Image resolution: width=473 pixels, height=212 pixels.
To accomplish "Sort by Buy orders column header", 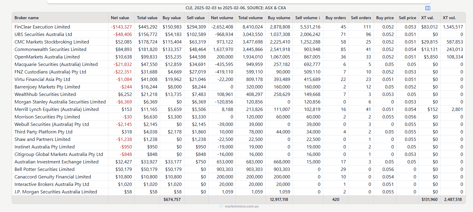I will pyautogui.click(x=336, y=18).
